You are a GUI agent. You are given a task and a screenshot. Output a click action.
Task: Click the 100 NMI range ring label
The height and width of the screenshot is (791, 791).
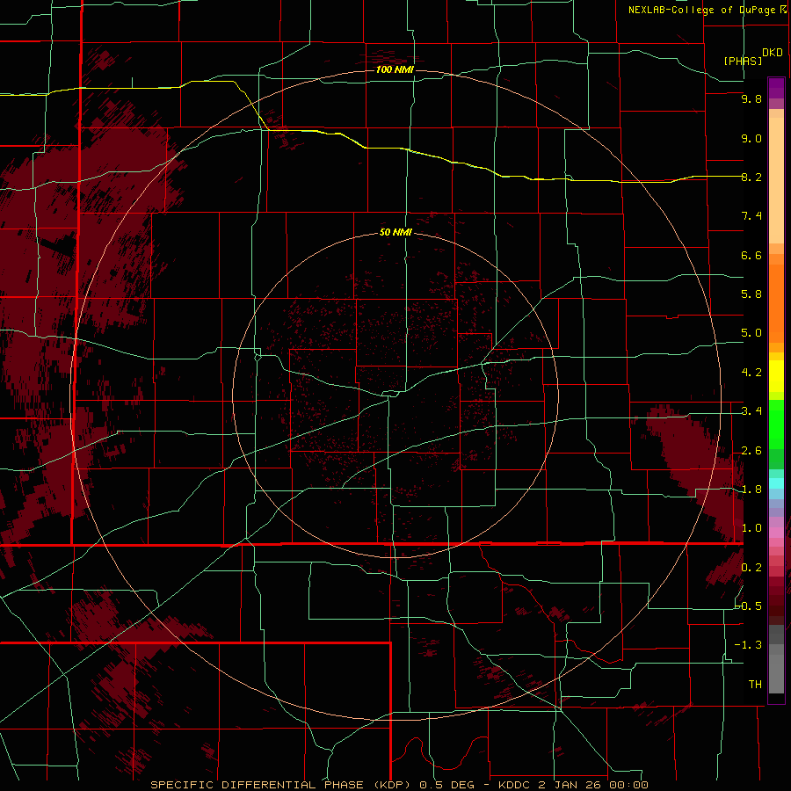[395, 69]
